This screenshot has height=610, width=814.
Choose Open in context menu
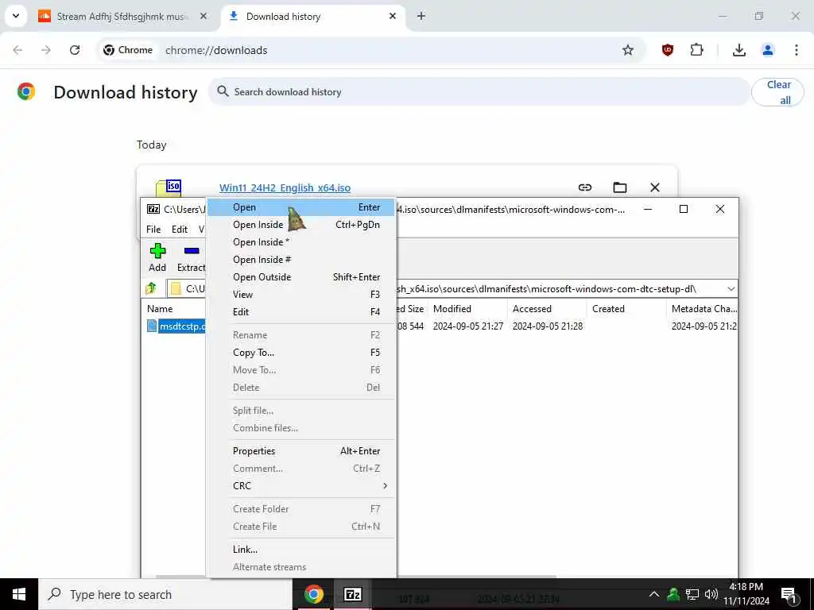coord(301,207)
